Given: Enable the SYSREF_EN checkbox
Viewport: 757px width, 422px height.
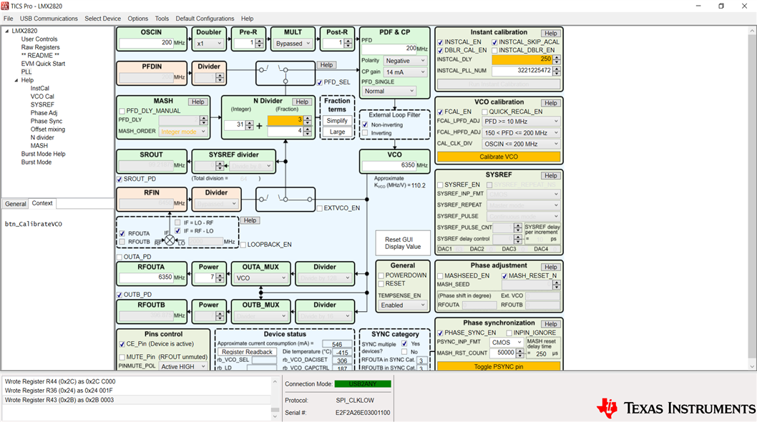Looking at the screenshot, I should [440, 185].
